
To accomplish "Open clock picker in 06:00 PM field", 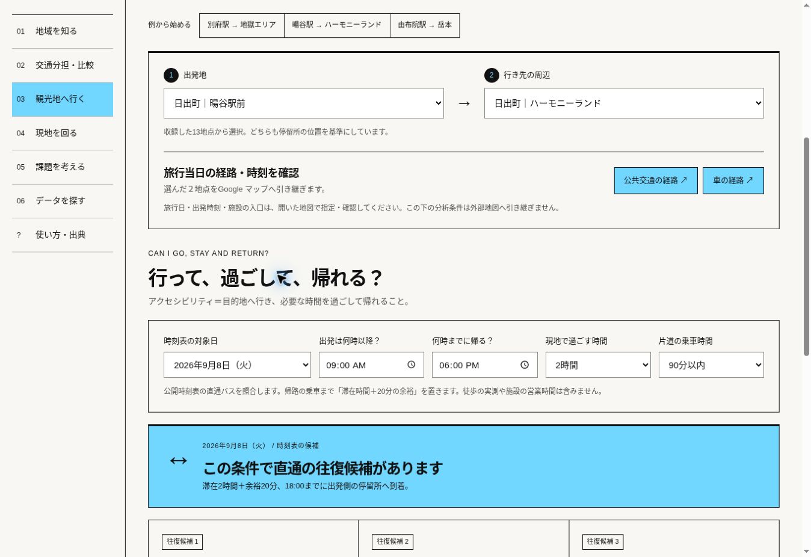I will point(525,365).
